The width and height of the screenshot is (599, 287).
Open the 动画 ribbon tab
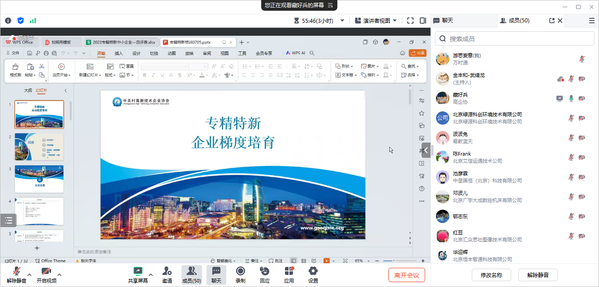172,53
